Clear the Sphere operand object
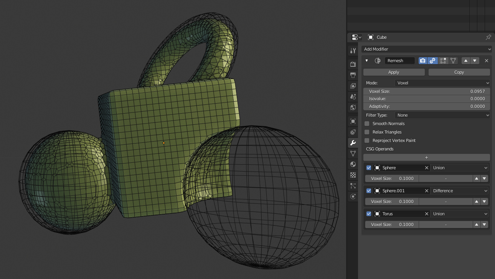The height and width of the screenshot is (279, 495). (427, 168)
